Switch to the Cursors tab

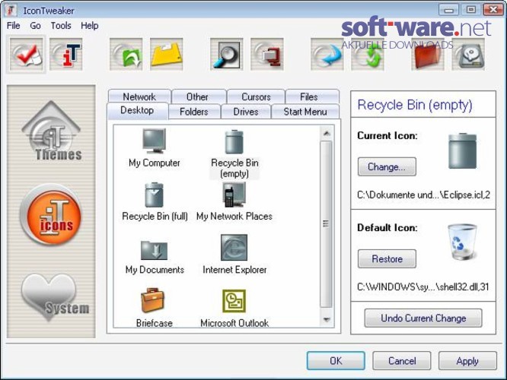point(256,97)
